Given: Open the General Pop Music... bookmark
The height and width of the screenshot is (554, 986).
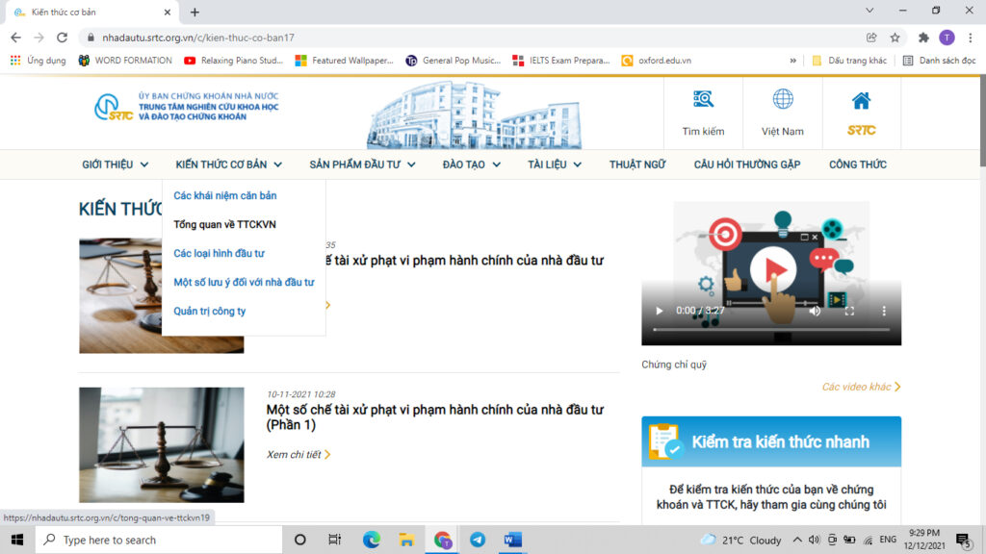Looking at the screenshot, I should pyautogui.click(x=454, y=61).
